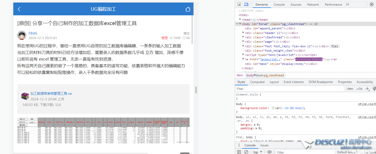Switch to the Computed styles tab
The image size is (376, 154).
(257, 82)
